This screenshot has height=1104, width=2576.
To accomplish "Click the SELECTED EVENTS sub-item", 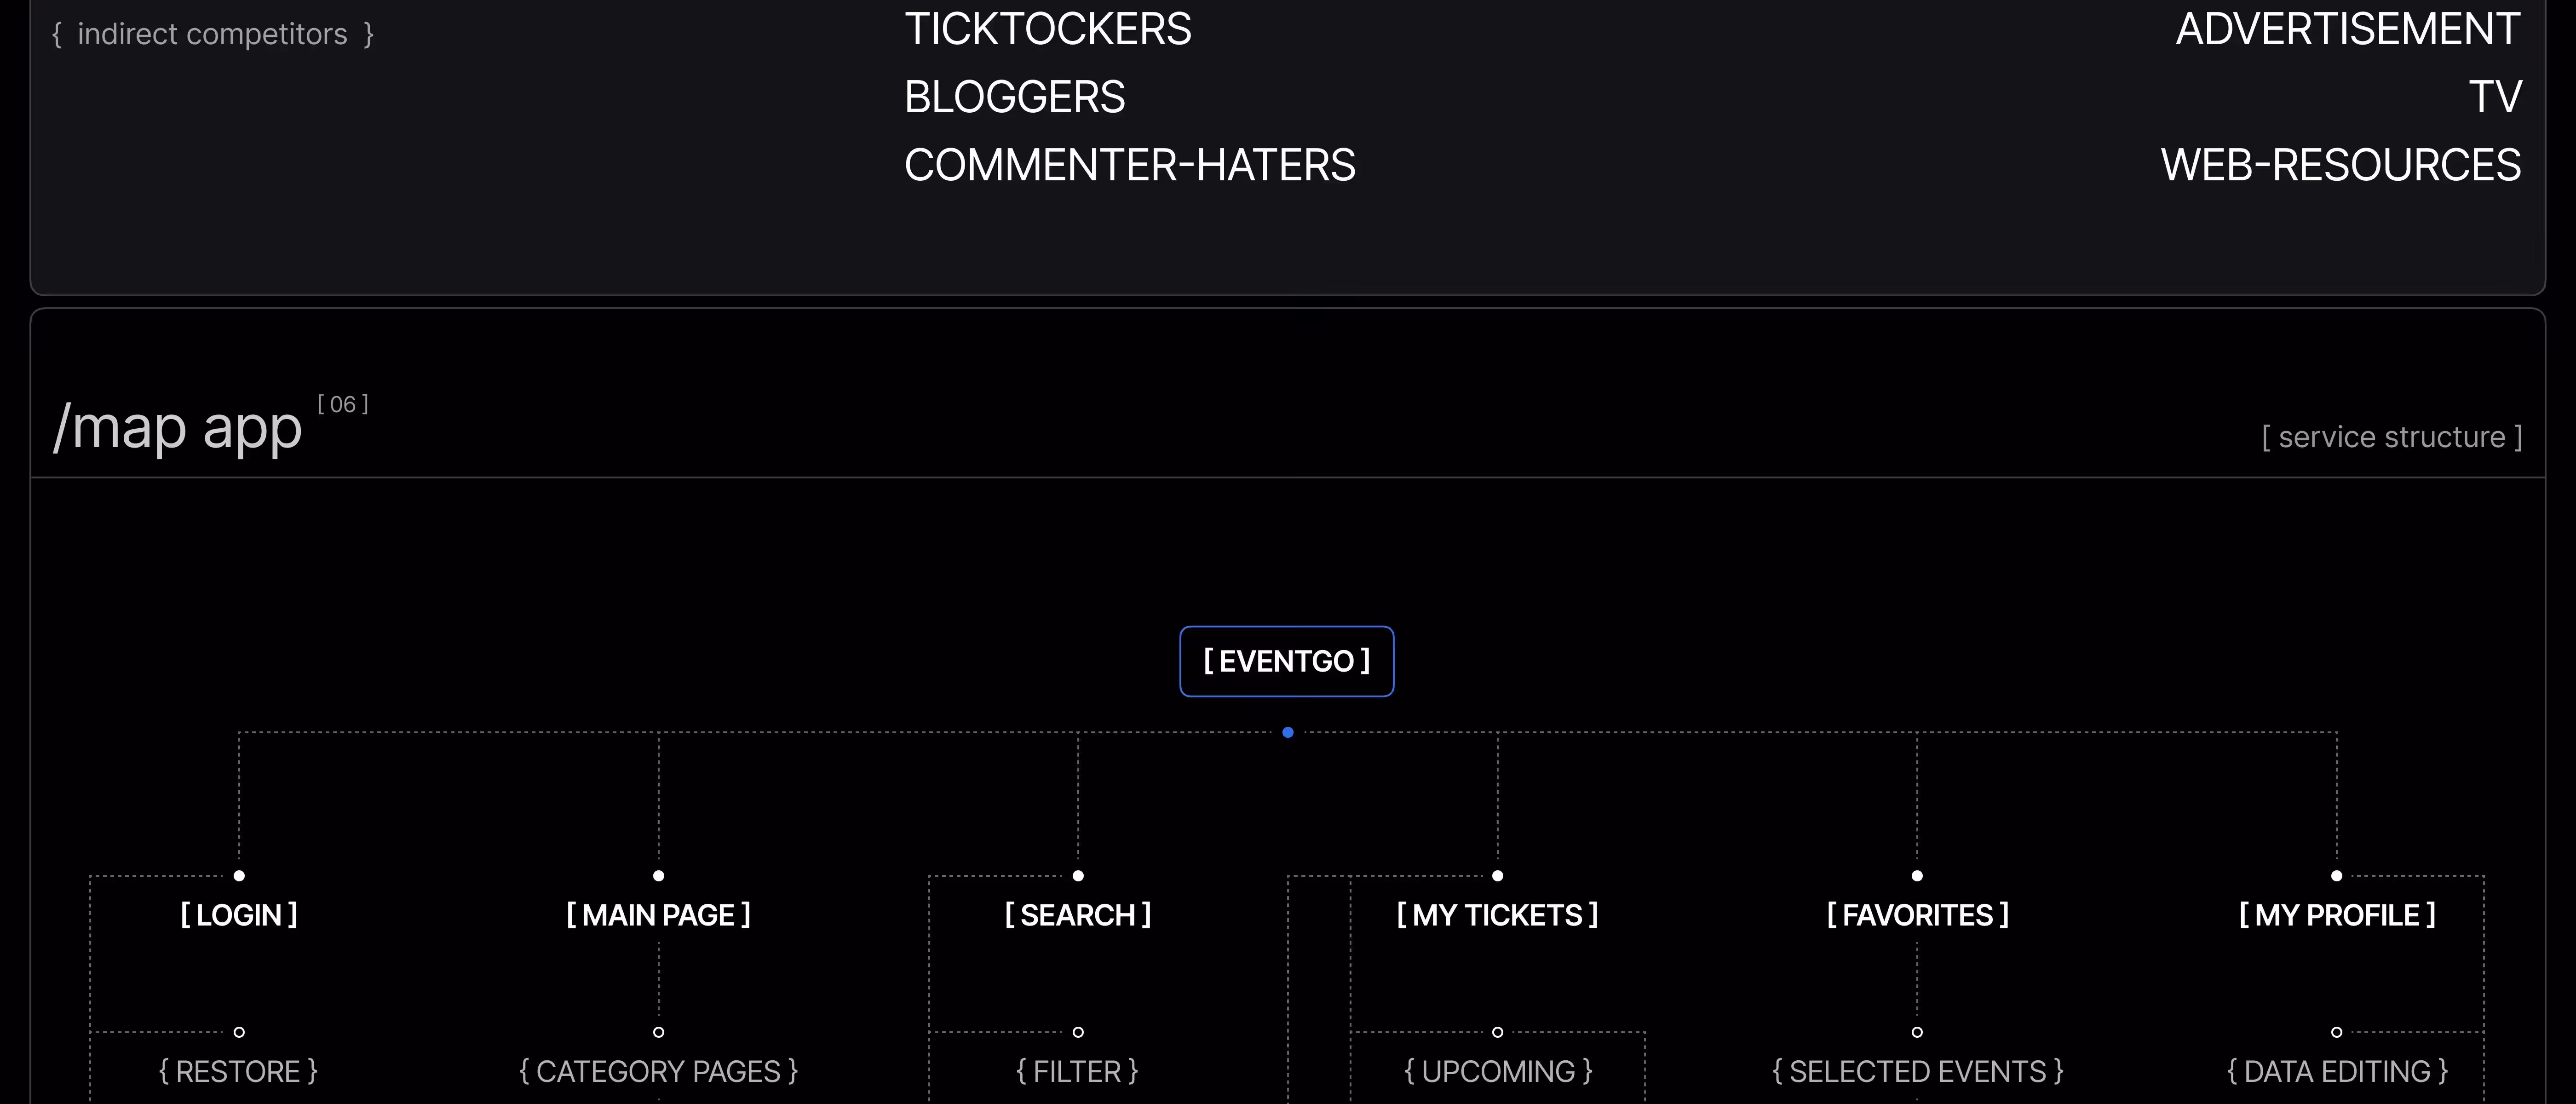I will tap(1917, 1072).
